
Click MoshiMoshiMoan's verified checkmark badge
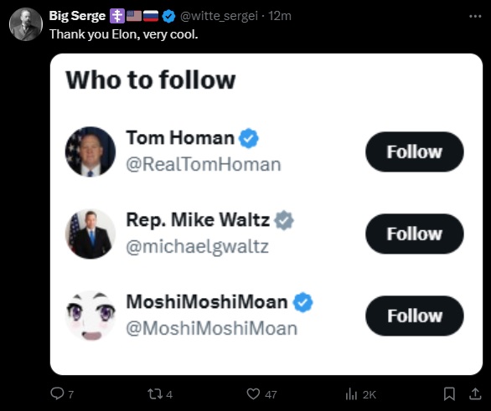point(302,302)
